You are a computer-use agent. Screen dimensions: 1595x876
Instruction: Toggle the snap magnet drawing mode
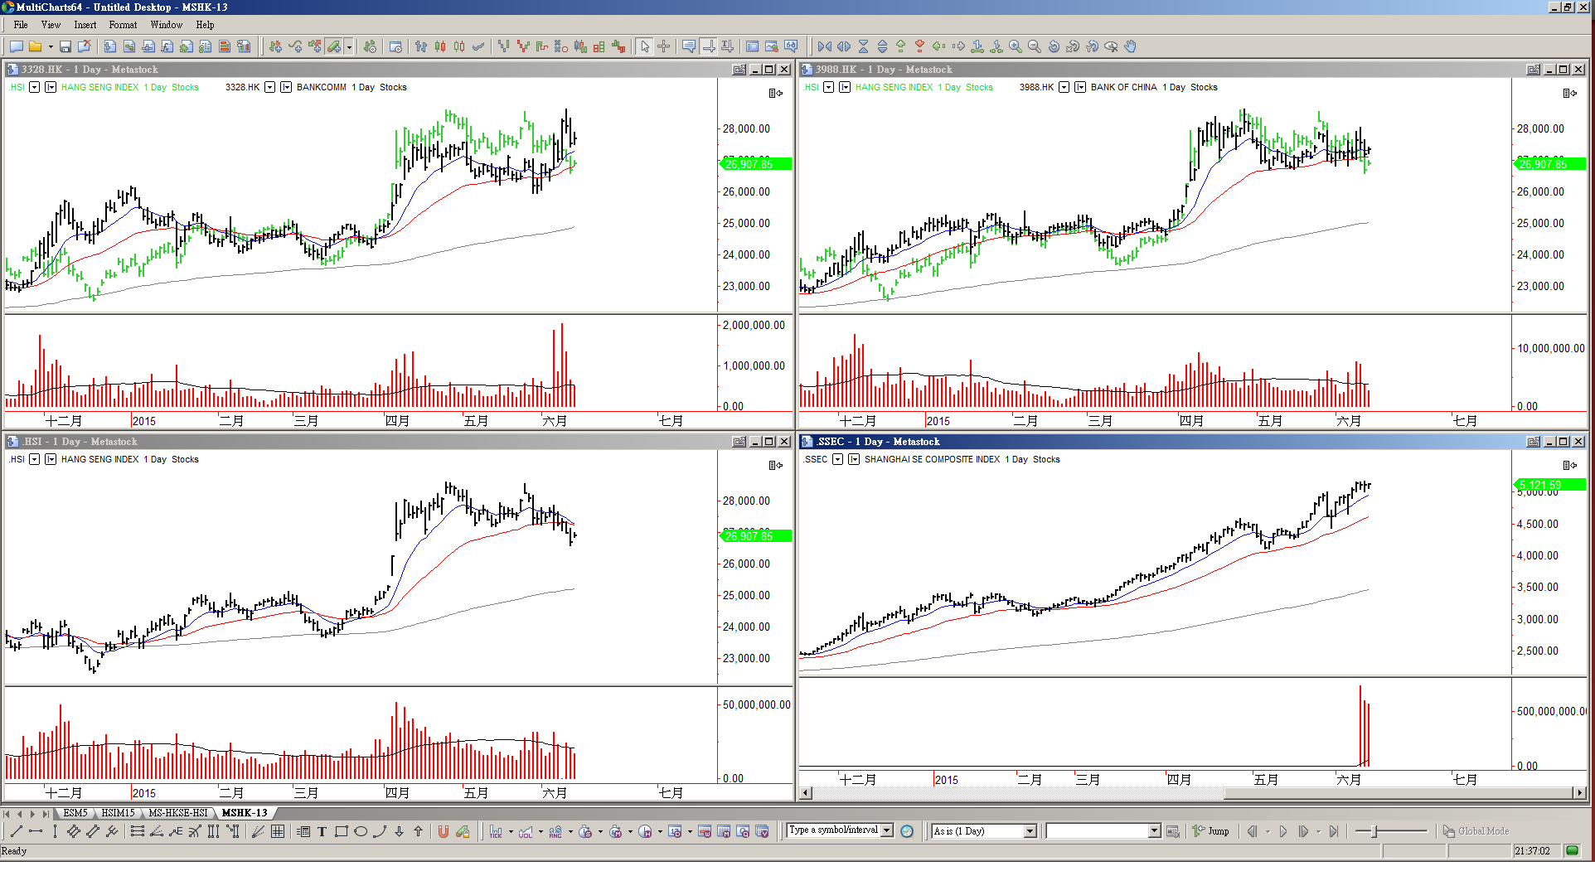point(444,832)
